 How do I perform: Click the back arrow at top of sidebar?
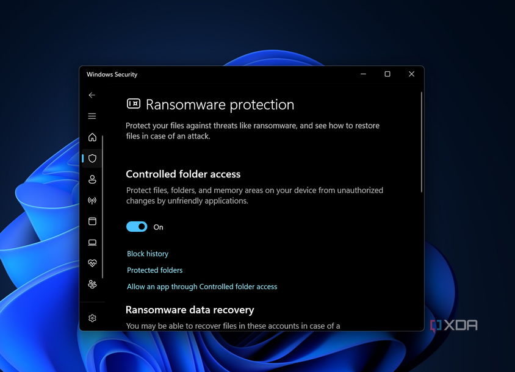tap(92, 95)
